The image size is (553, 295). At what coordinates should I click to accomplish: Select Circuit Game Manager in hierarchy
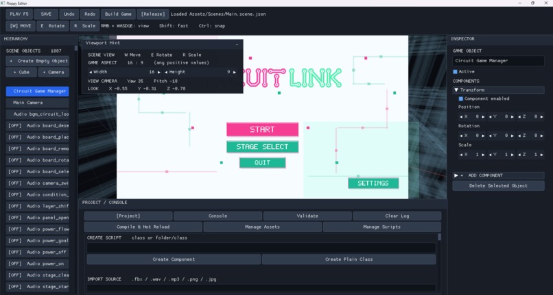[x=37, y=91]
